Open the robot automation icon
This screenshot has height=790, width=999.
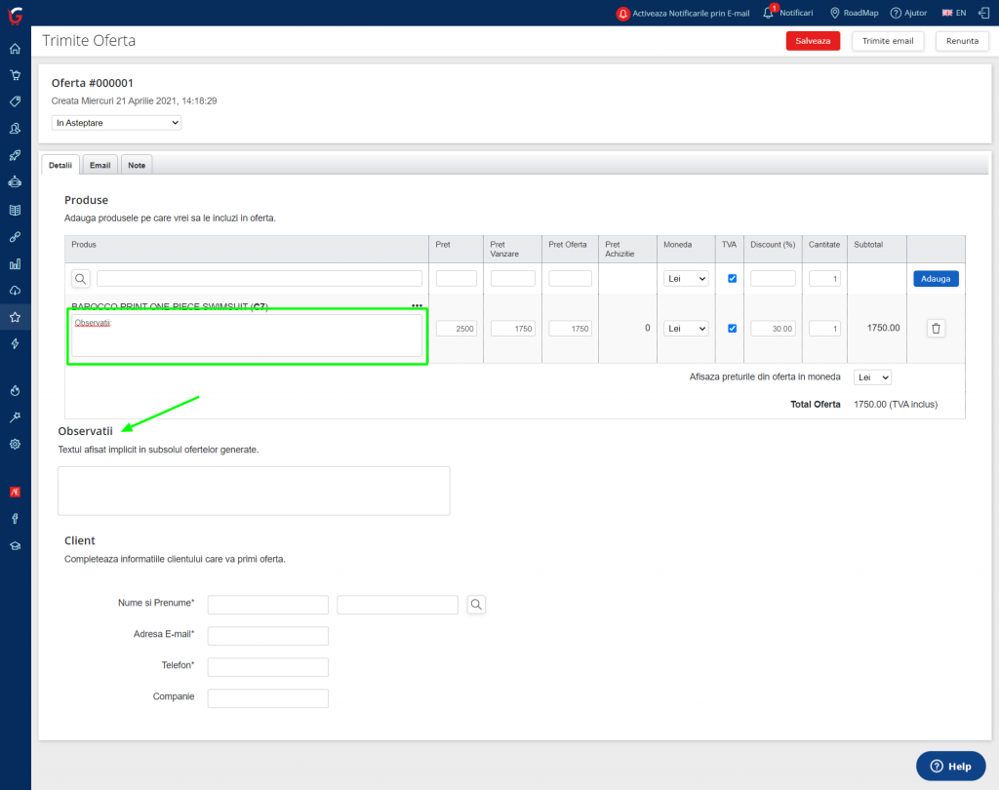coord(16,182)
